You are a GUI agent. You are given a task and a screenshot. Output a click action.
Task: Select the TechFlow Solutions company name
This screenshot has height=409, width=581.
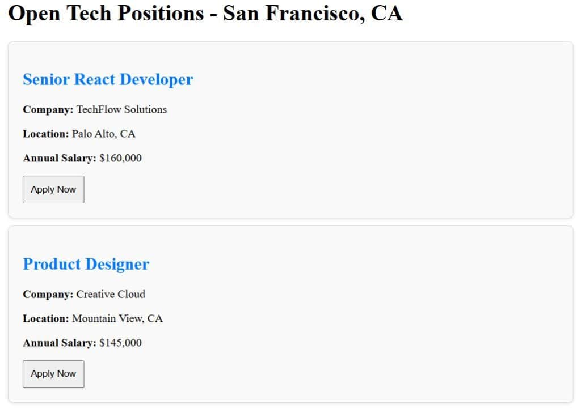tap(121, 109)
